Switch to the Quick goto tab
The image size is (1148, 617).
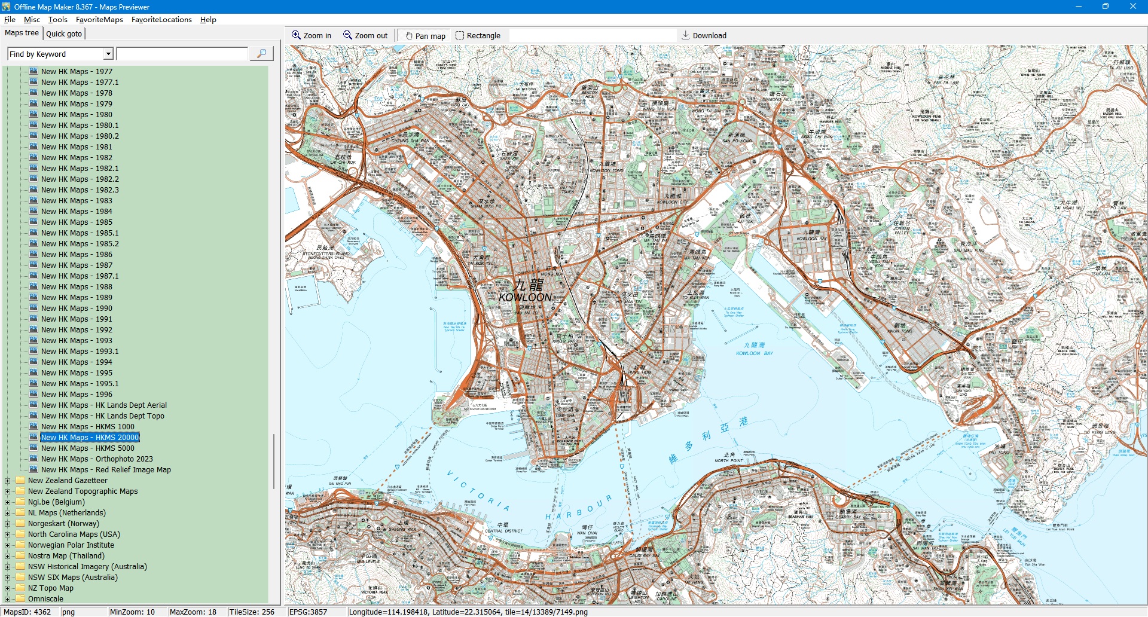click(x=64, y=33)
